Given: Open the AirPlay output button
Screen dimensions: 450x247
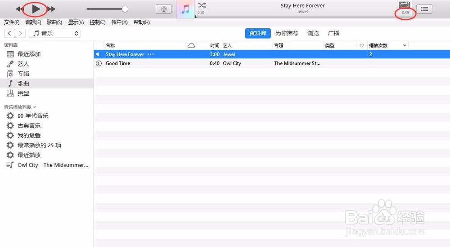Looking at the screenshot, I should 164,9.
